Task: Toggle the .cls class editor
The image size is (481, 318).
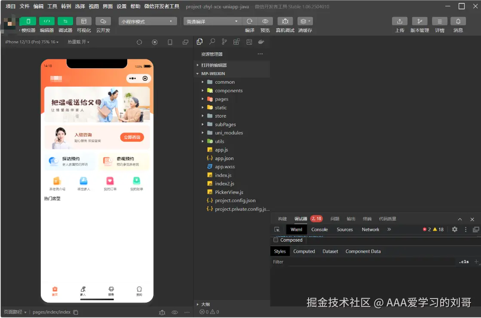Action: pos(463,262)
